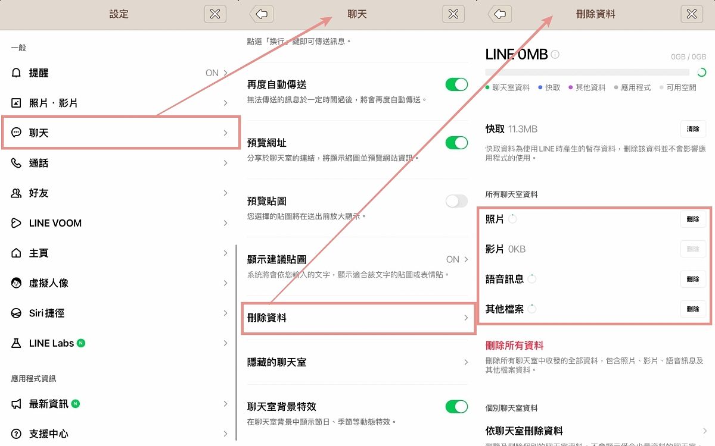
Task: Tap the red 刪除所有資料 link
Action: (x=514, y=346)
